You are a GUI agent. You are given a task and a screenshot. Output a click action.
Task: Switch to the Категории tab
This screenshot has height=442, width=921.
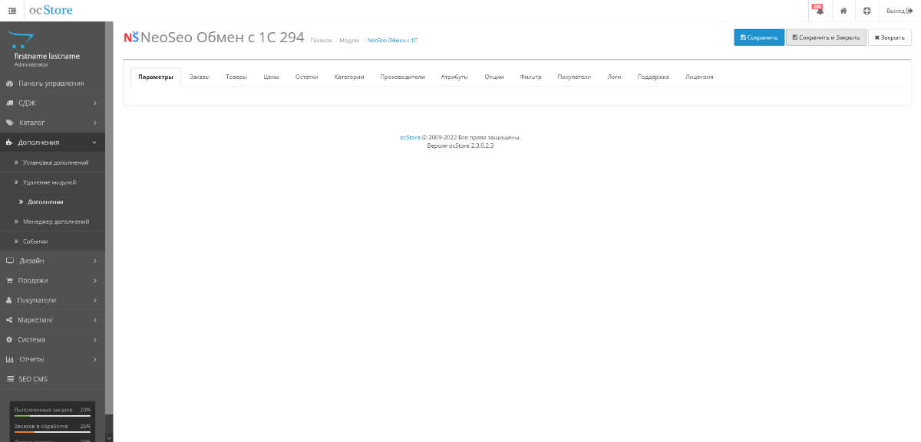(x=349, y=77)
